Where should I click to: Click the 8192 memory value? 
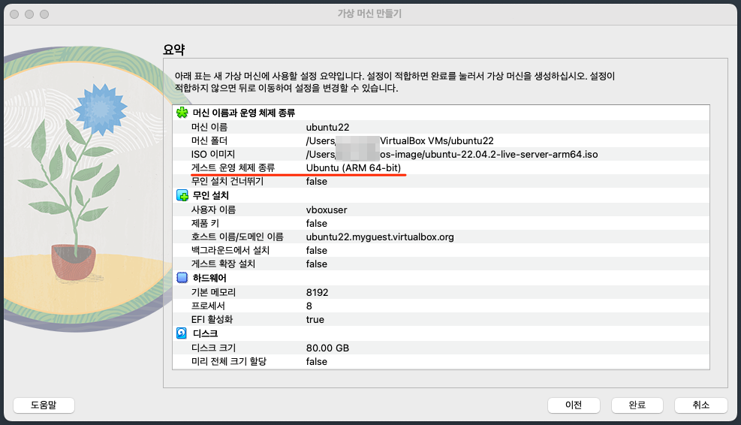coord(317,293)
